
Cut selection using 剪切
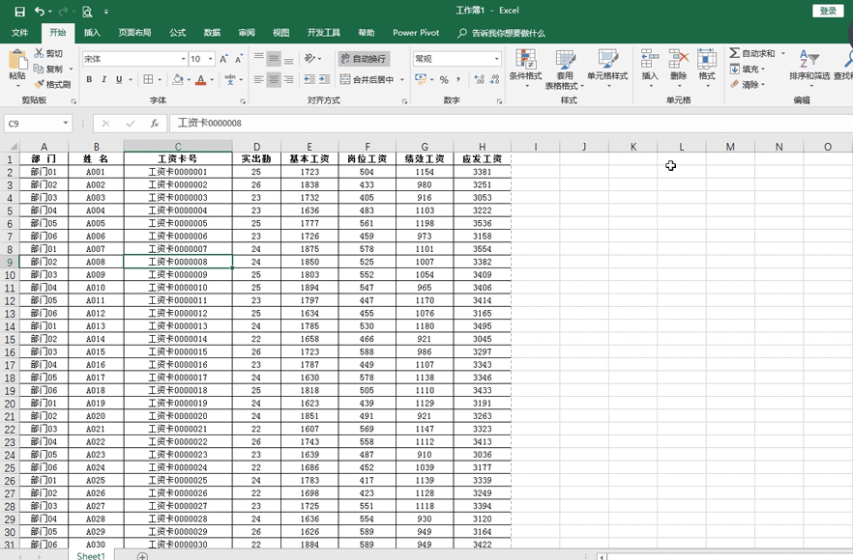48,53
